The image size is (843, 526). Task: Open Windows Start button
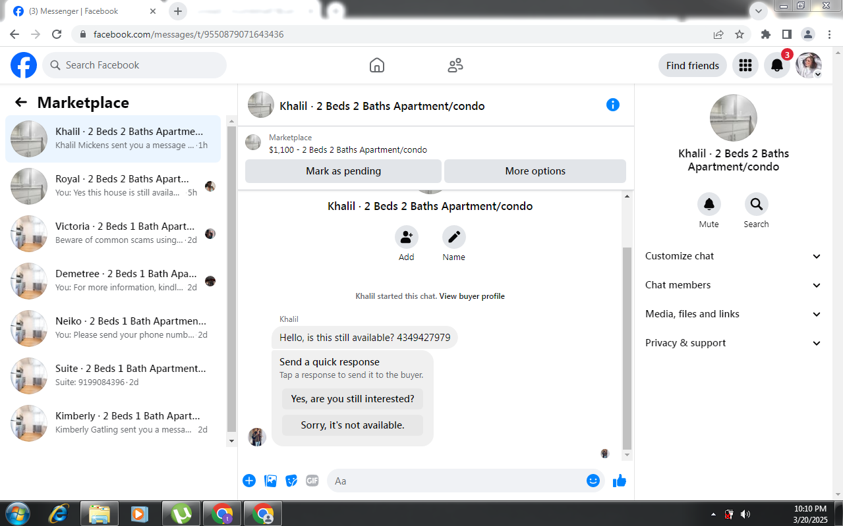click(17, 513)
